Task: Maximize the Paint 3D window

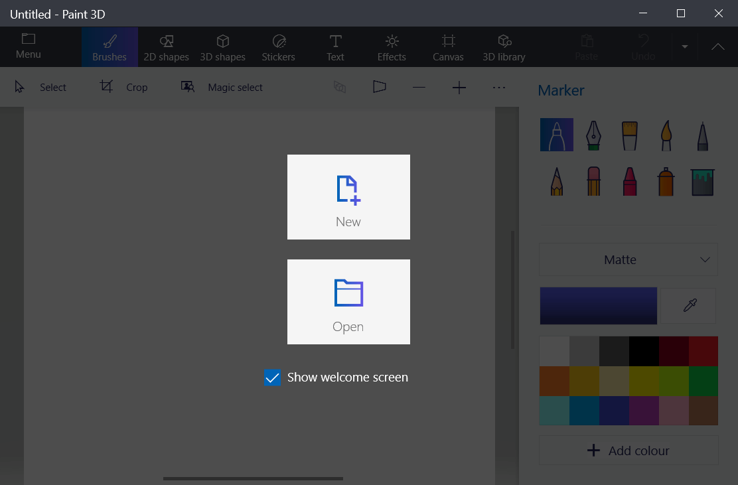Action: (x=680, y=13)
